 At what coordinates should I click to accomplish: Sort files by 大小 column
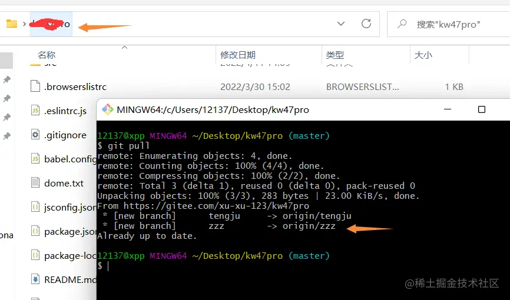coord(423,55)
